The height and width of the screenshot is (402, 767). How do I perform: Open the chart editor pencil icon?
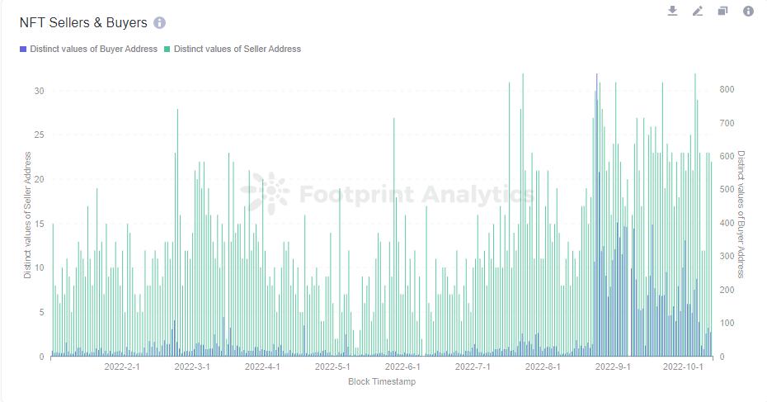pyautogui.click(x=698, y=11)
